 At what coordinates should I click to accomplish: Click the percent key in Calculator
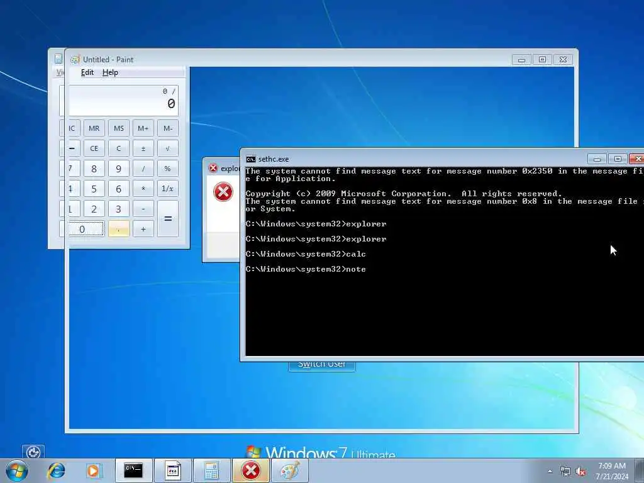168,169
